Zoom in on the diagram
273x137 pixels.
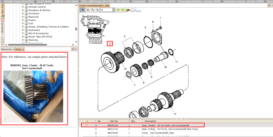(x=93, y=10)
